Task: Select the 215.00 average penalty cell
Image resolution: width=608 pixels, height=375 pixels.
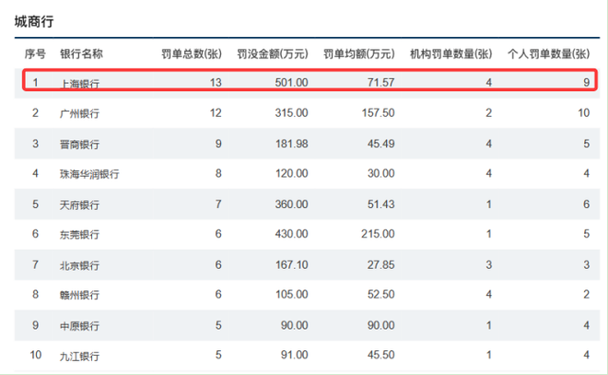Action: coord(377,235)
